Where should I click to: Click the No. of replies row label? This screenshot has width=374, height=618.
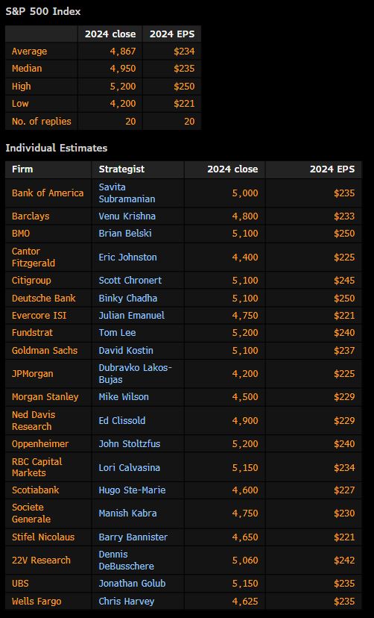click(x=41, y=122)
